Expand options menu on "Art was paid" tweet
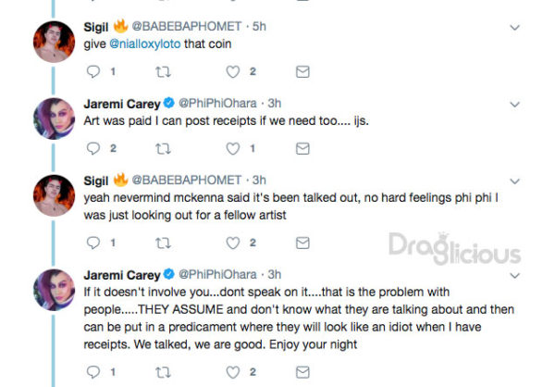This screenshot has height=387, width=555. (x=533, y=103)
